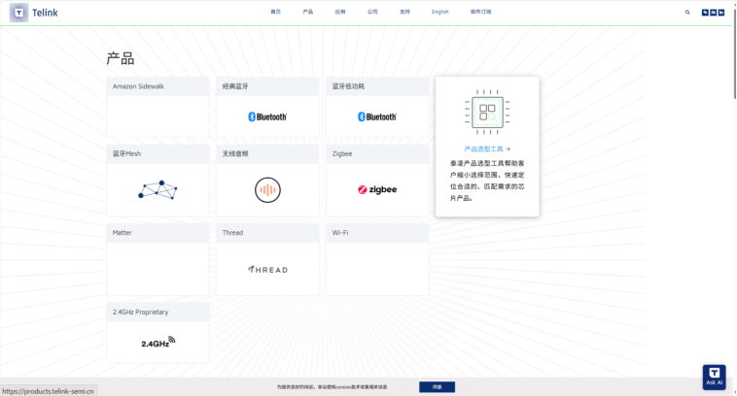Viewport: 737px width, 396px height.
Task: Open the search magnifier icon
Action: pos(687,13)
